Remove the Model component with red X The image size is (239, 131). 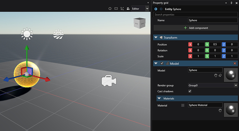235,63
